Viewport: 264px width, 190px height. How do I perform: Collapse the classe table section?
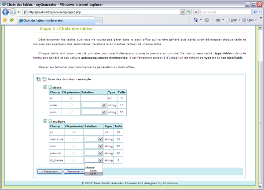tap(50, 87)
